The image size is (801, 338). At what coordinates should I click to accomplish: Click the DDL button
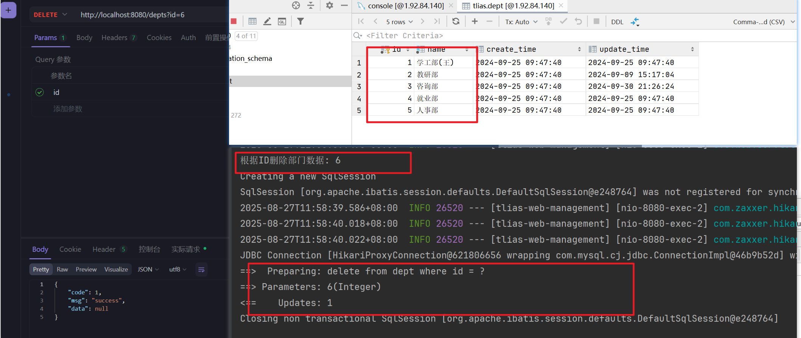tap(617, 22)
